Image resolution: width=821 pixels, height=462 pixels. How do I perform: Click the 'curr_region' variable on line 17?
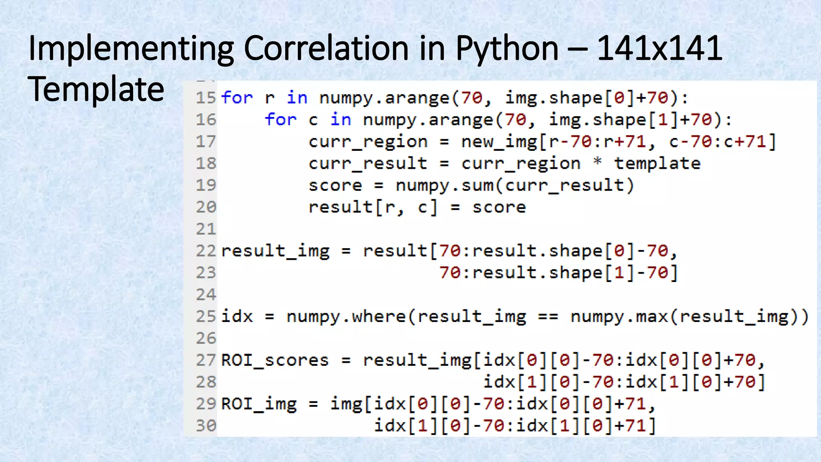(x=368, y=142)
